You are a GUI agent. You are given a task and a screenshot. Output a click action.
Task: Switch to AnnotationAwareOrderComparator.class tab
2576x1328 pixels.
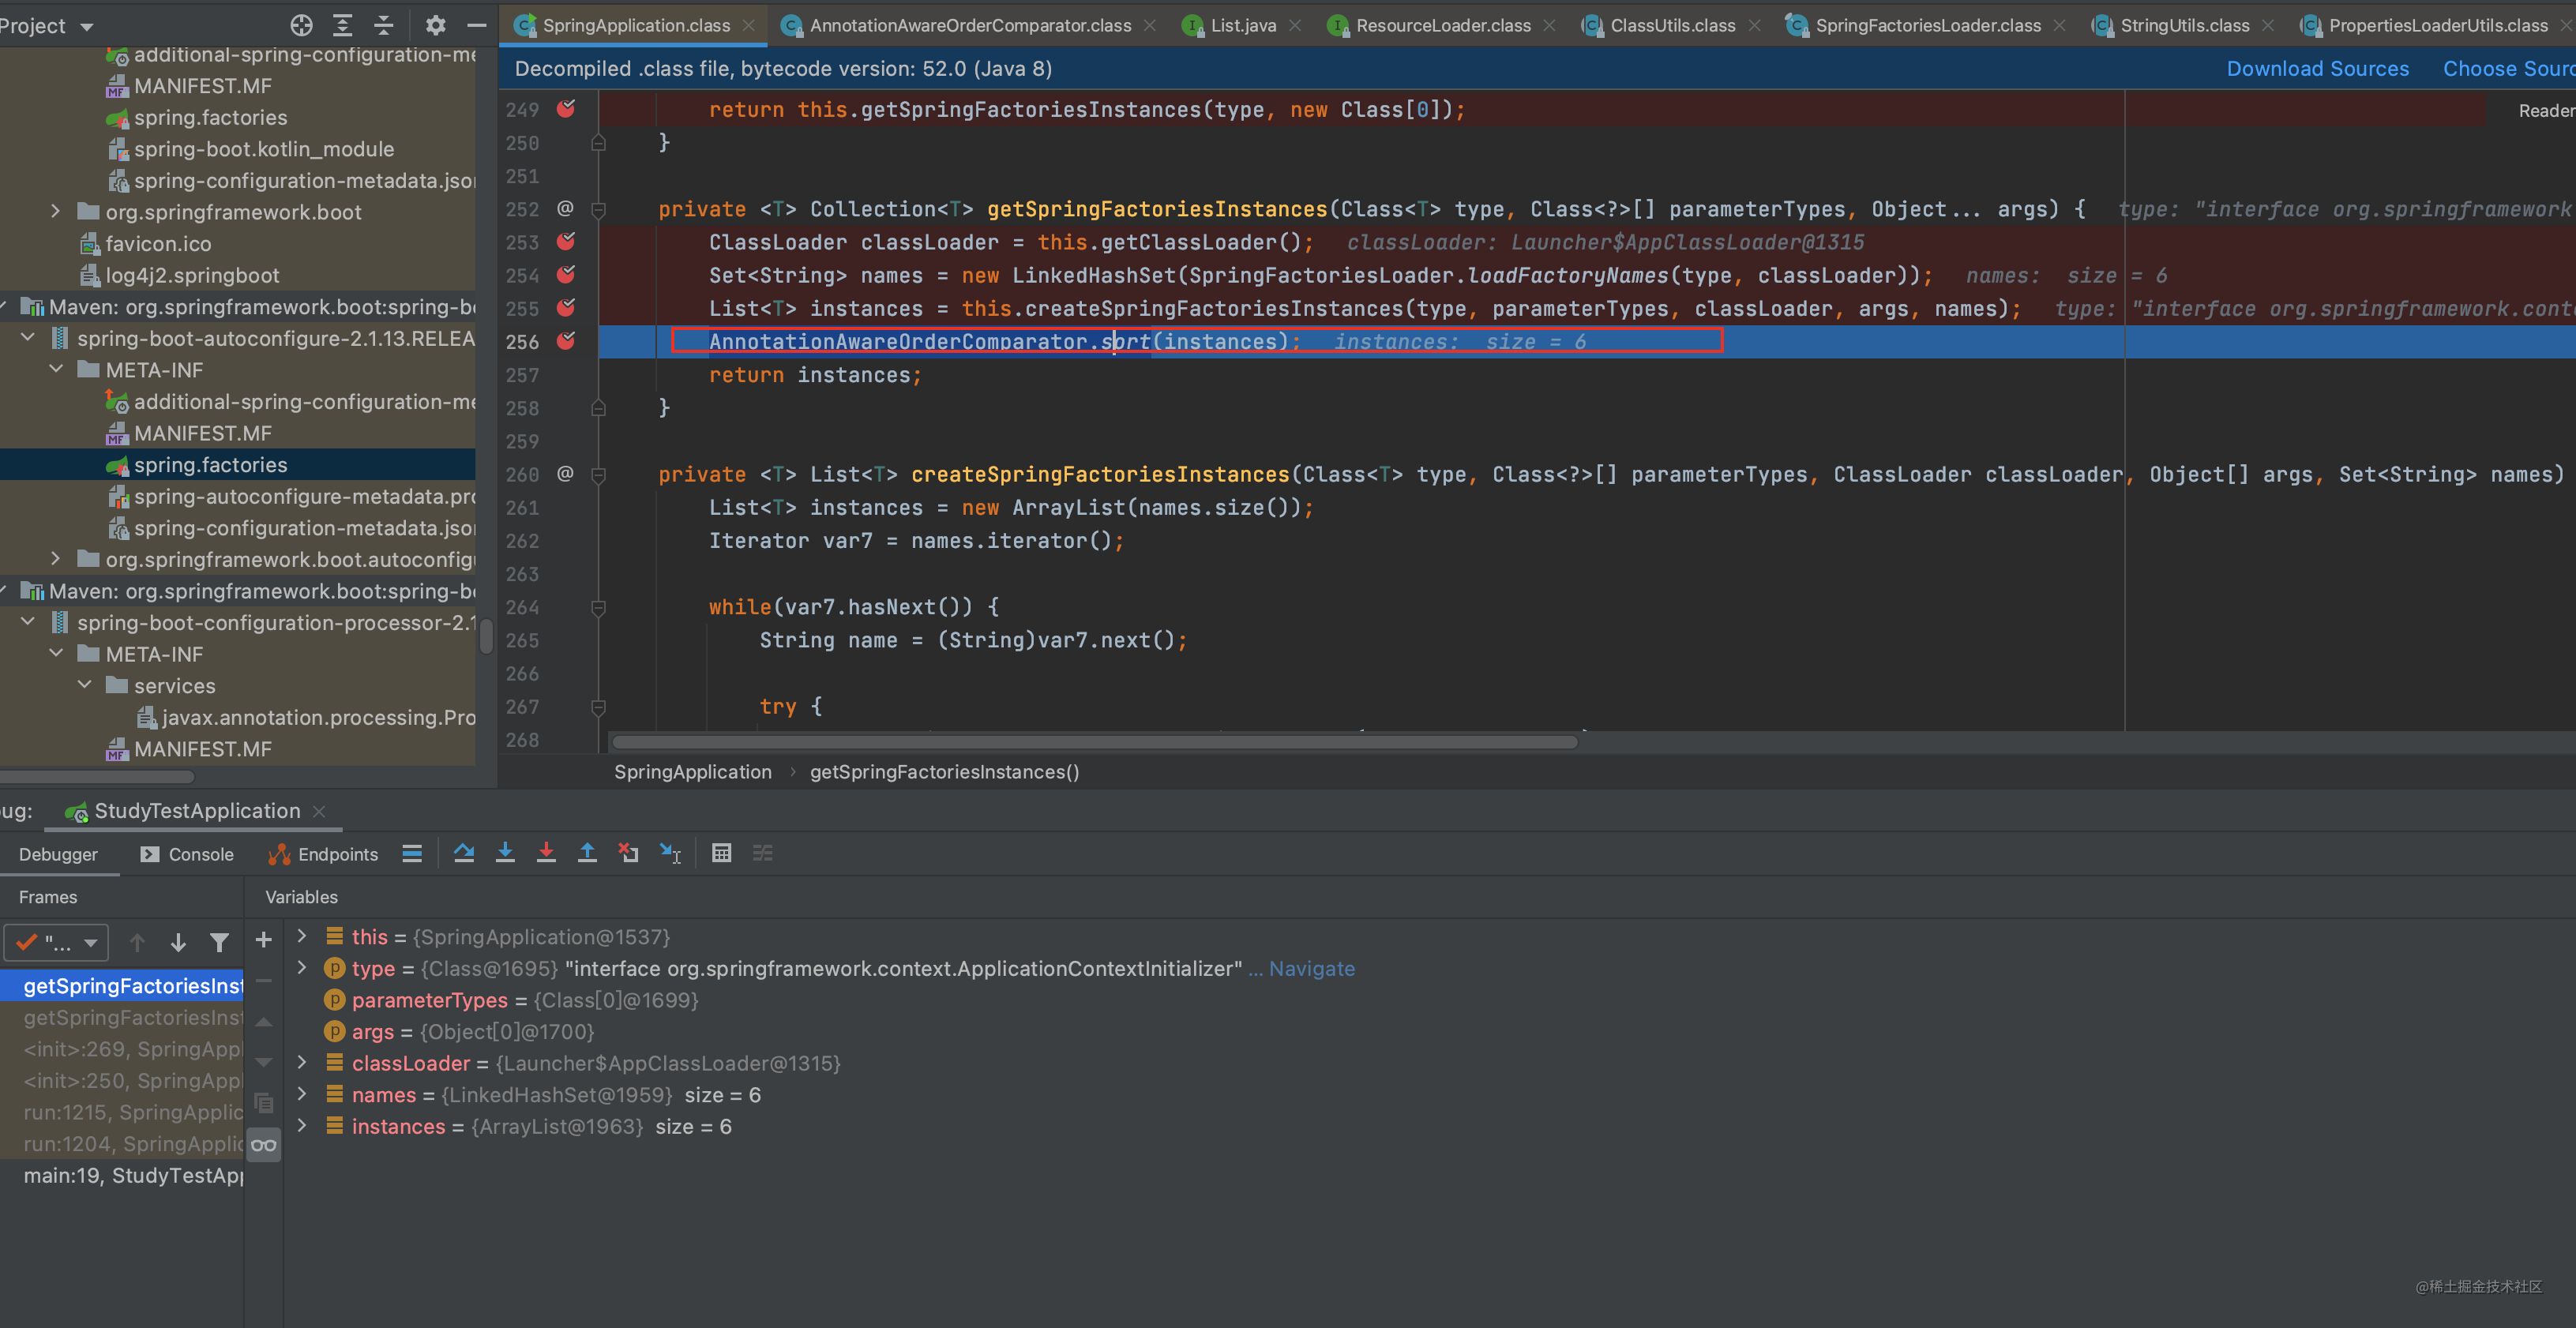[x=970, y=25]
